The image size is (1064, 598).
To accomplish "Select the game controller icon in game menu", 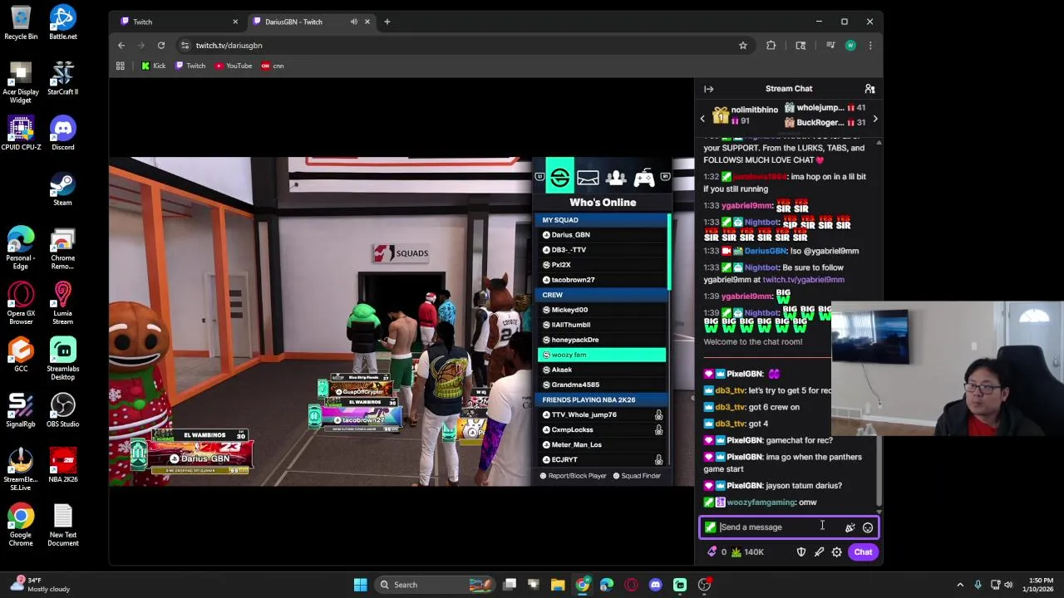I will point(644,178).
